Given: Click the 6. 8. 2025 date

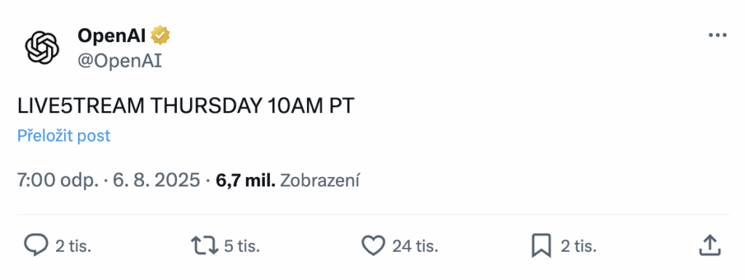Looking at the screenshot, I should pos(156,181).
